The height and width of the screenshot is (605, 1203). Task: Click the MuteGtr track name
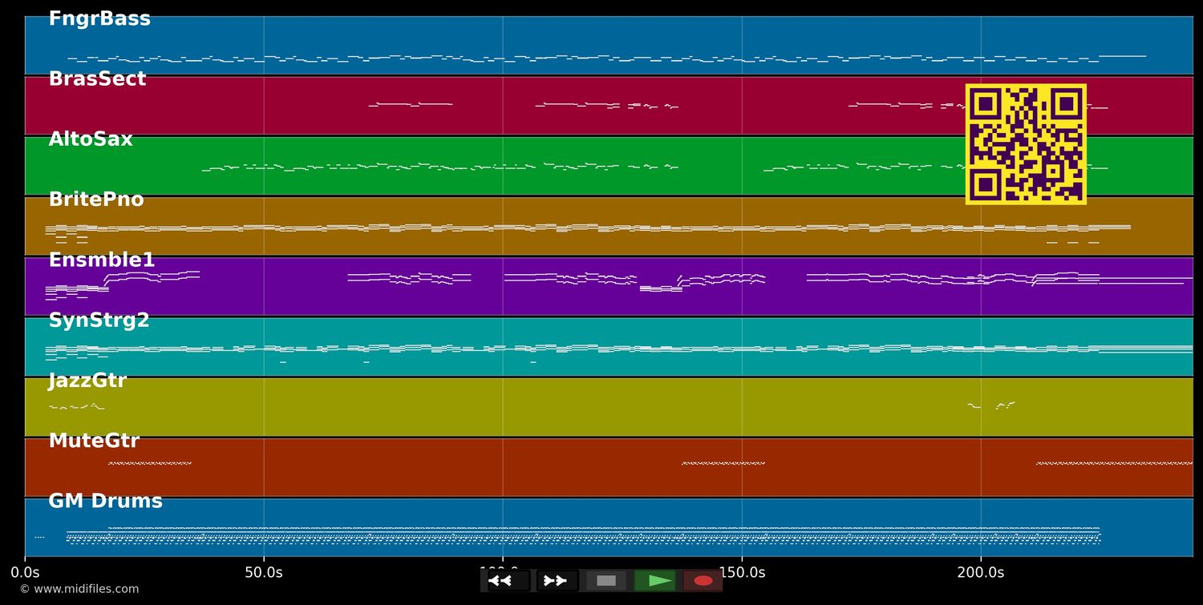click(x=94, y=439)
